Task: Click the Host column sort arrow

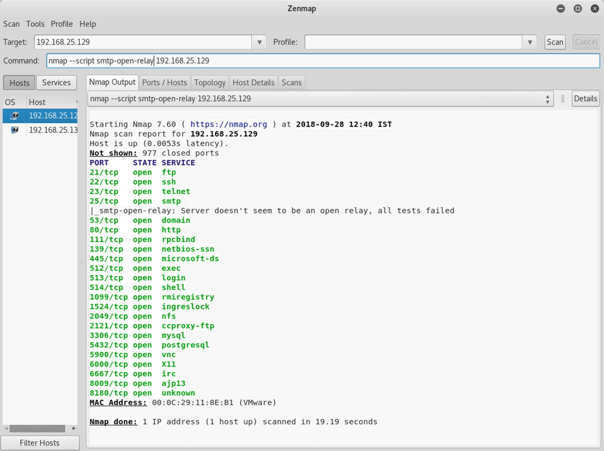Action: (77, 102)
